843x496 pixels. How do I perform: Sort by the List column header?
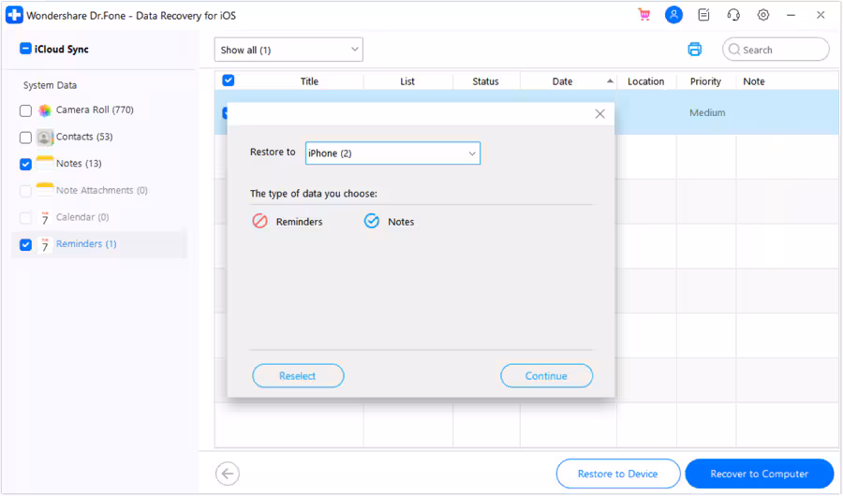pos(407,81)
